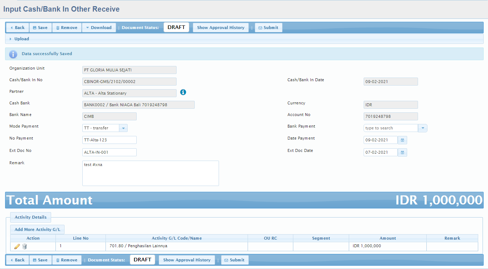Click the Ext Doc No input field
Viewport: 488px width, 269px height.
[x=109, y=152]
